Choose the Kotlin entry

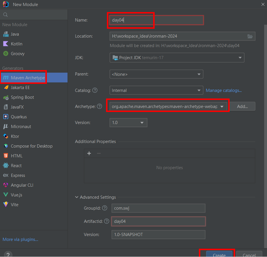[34, 44]
